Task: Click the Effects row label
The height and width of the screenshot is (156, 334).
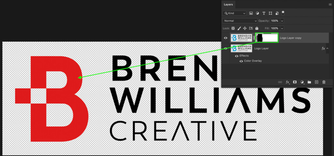Action: coord(244,56)
